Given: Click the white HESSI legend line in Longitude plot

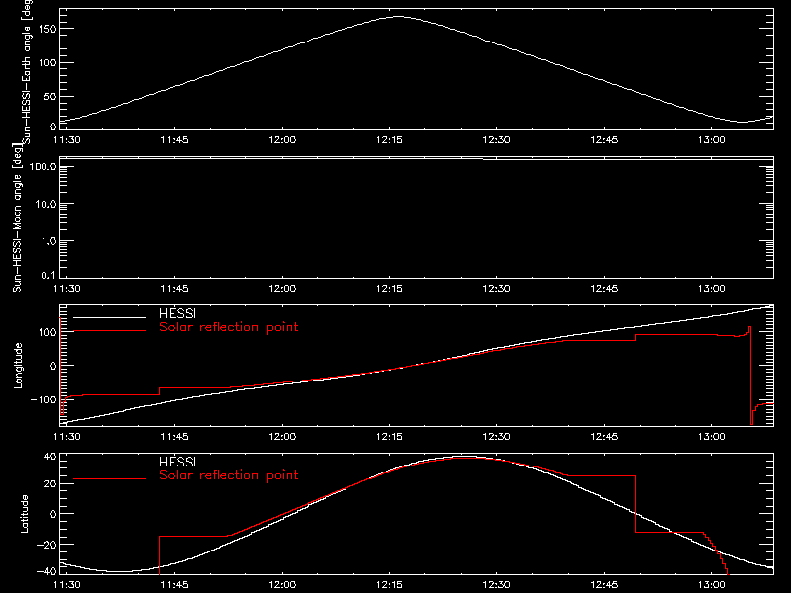Looking at the screenshot, I should tap(110, 317).
